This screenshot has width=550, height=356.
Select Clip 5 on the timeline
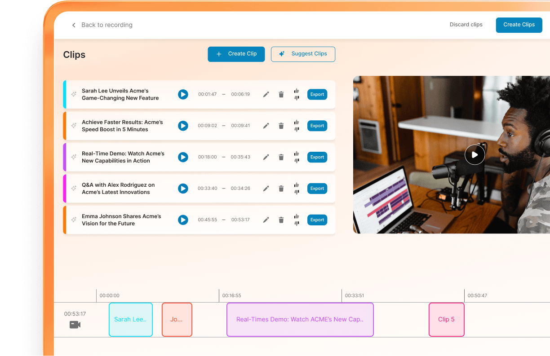point(446,319)
